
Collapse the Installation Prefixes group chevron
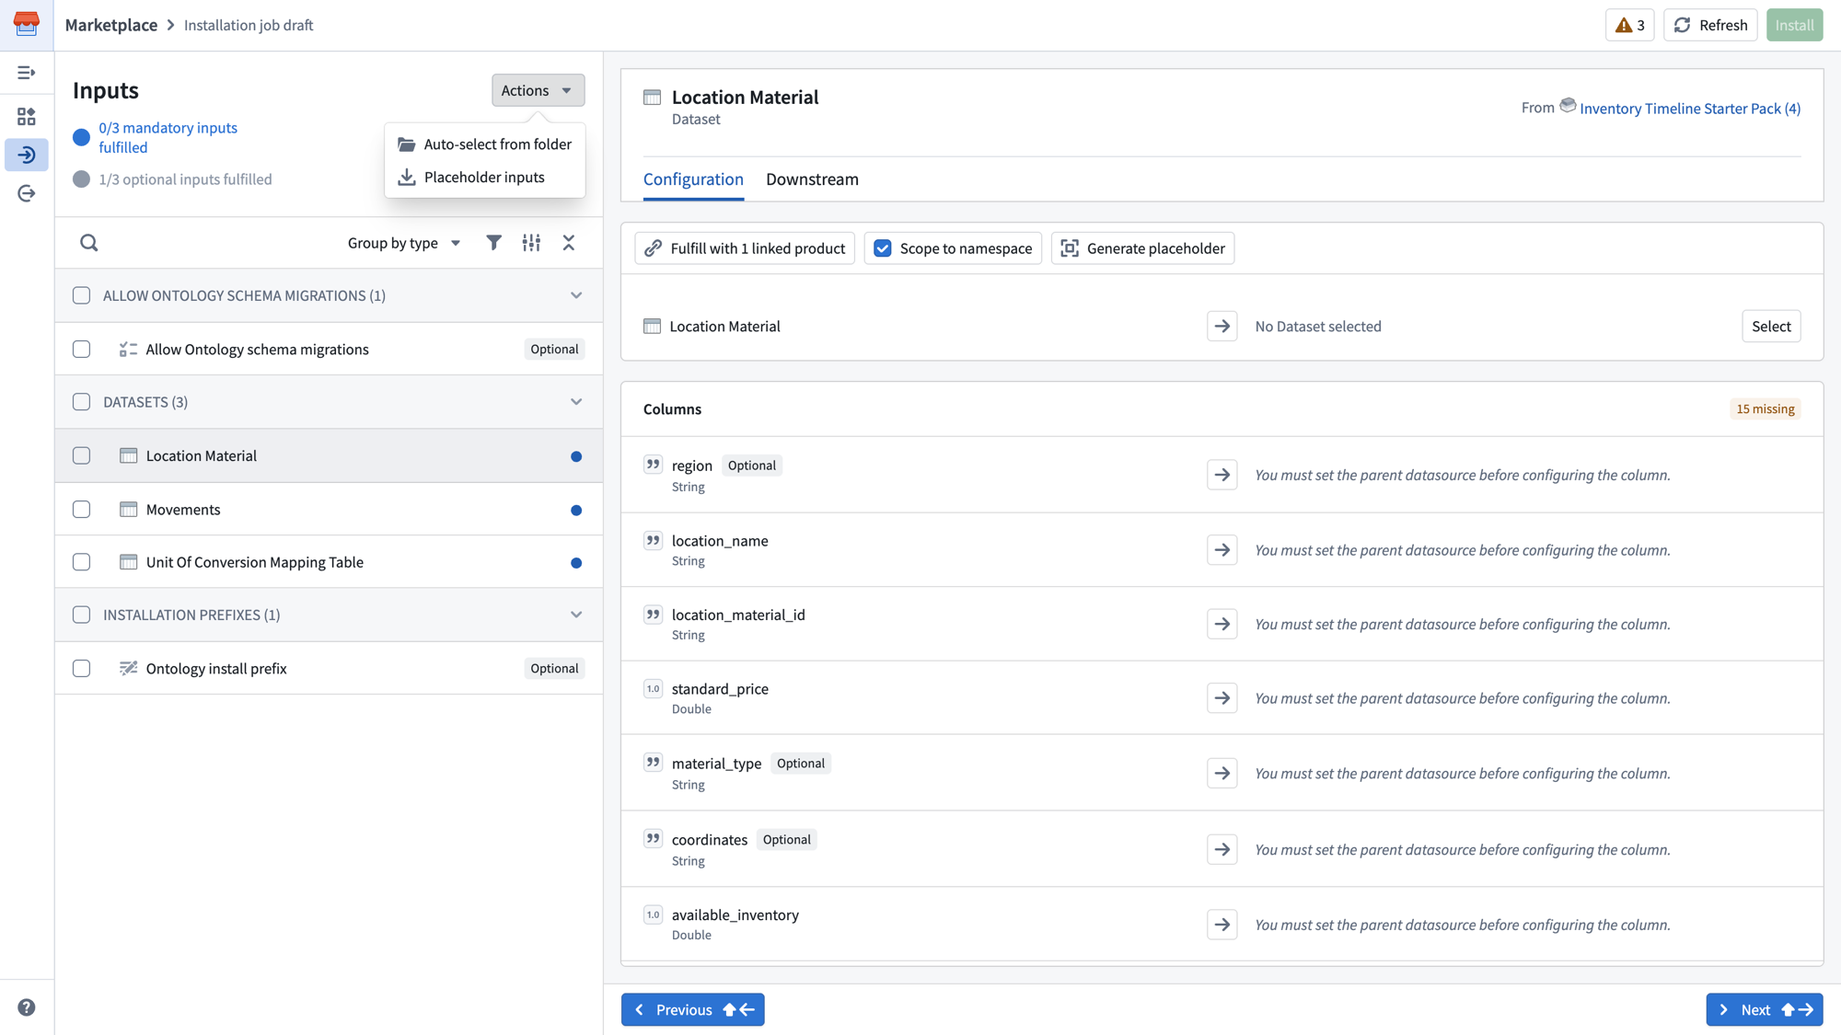576,615
